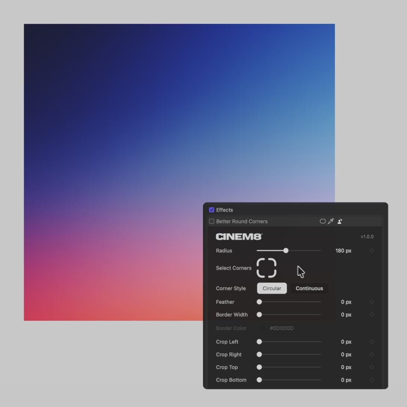Click the Crop Right label
The width and height of the screenshot is (407, 407).
click(x=229, y=354)
